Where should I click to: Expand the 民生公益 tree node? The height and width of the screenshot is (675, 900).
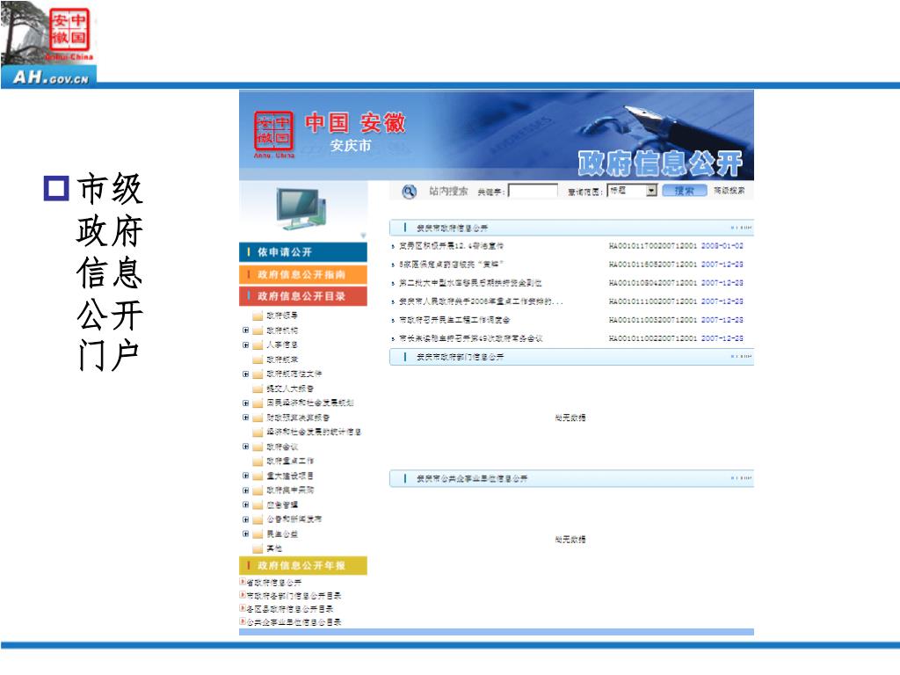[x=246, y=533]
